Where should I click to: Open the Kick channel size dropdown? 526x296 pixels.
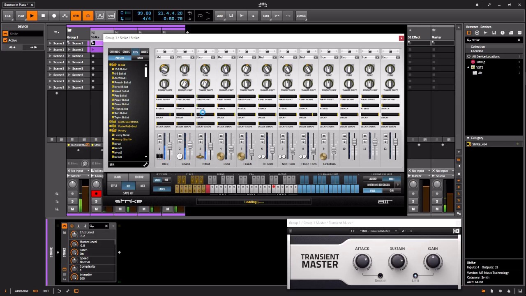pyautogui.click(x=165, y=57)
